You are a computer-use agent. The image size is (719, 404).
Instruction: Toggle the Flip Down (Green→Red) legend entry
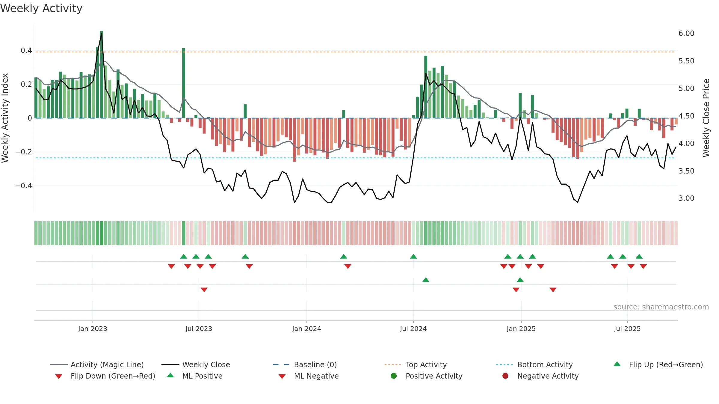(x=105, y=376)
